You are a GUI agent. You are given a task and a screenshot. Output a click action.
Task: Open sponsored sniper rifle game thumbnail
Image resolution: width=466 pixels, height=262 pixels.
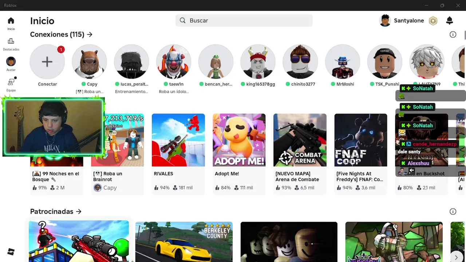click(x=79, y=241)
